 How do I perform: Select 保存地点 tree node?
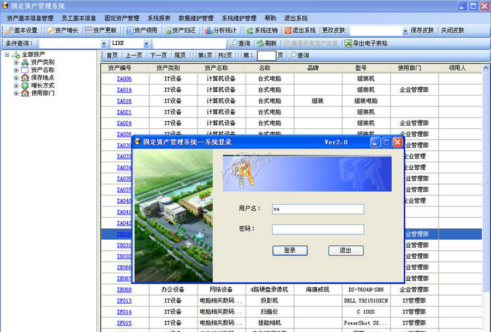(x=43, y=78)
